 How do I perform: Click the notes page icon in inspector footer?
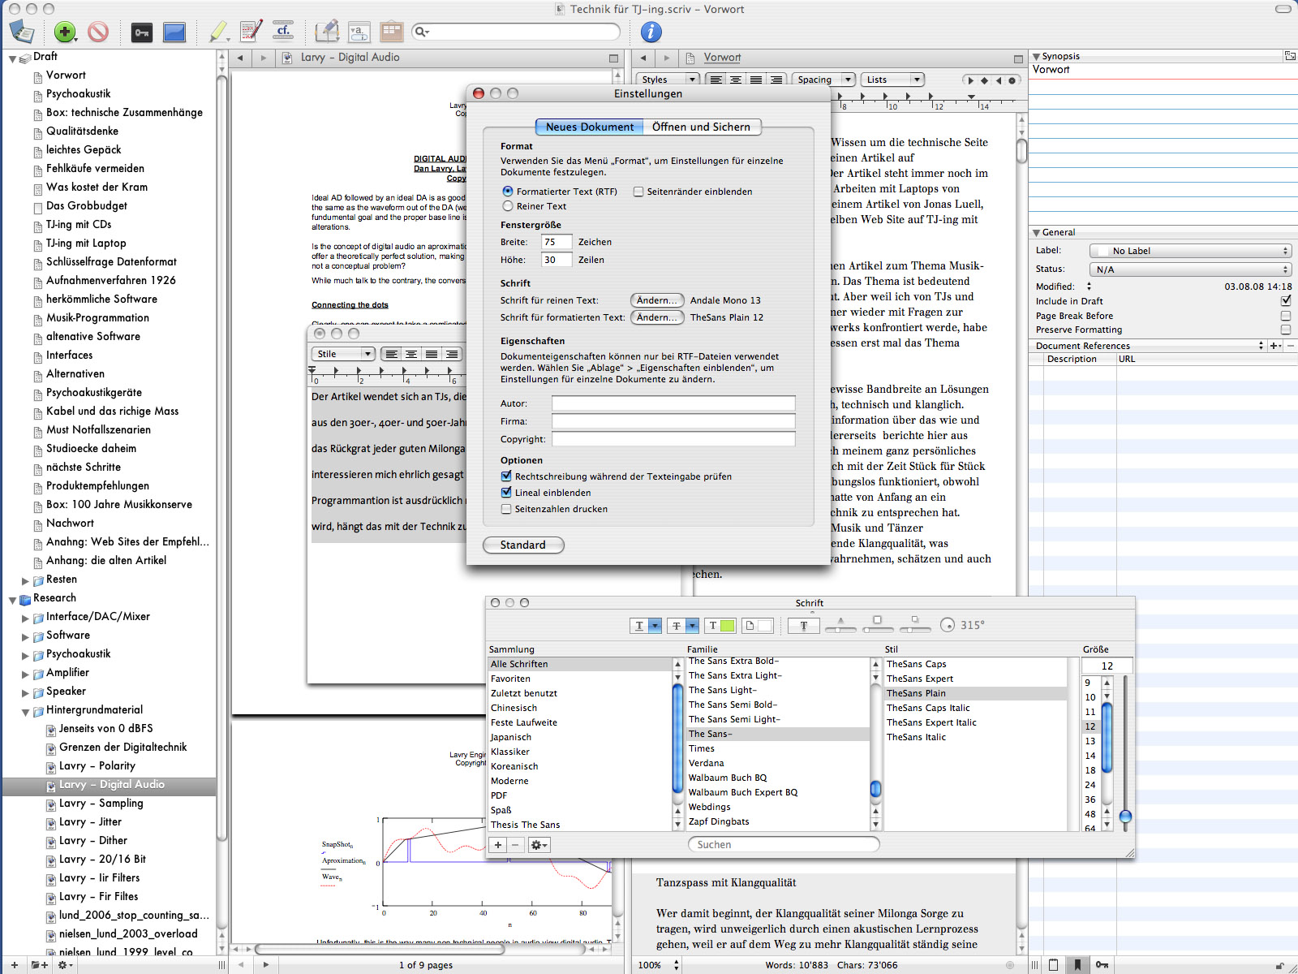[1053, 965]
